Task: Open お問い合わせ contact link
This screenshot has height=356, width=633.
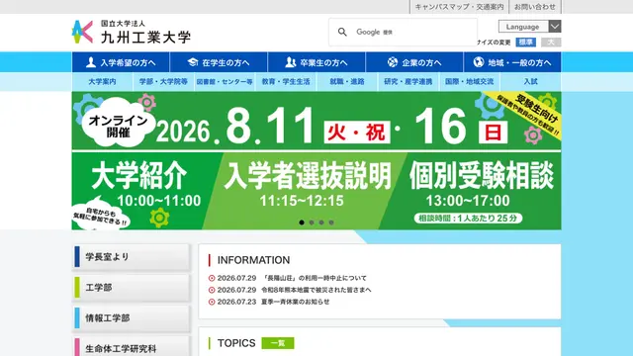Action: tap(535, 7)
